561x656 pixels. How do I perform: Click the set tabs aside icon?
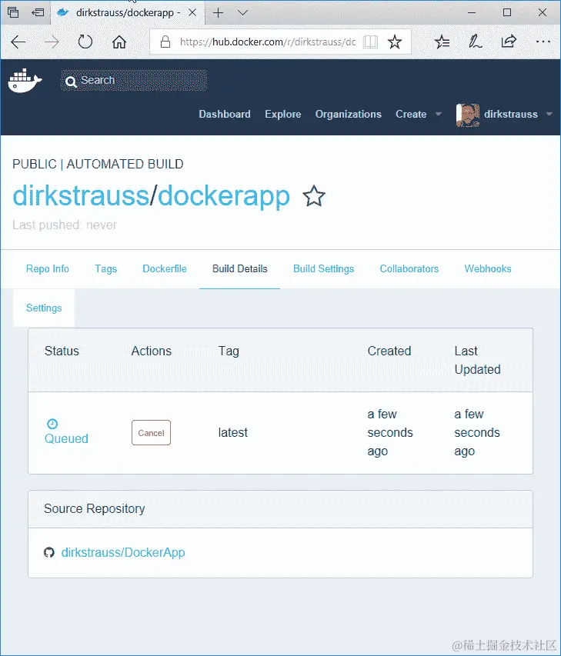tap(38, 12)
